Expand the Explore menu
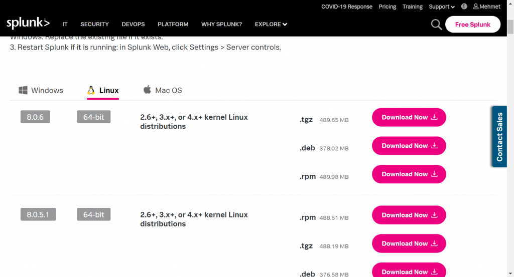Image resolution: width=514 pixels, height=277 pixels. pyautogui.click(x=271, y=24)
